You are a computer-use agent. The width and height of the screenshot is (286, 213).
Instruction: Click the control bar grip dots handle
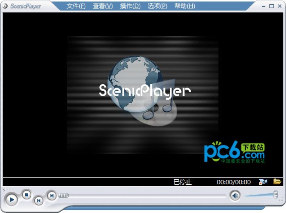tap(8, 189)
